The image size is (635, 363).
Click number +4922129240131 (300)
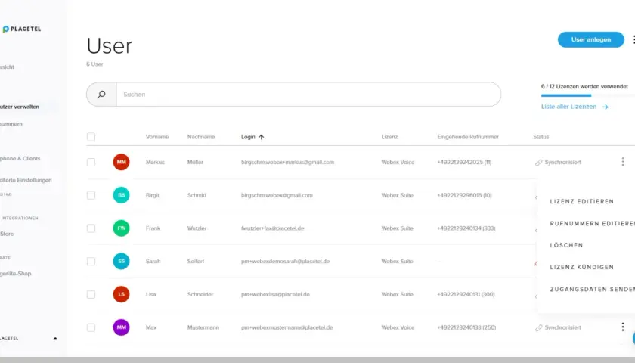point(466,294)
